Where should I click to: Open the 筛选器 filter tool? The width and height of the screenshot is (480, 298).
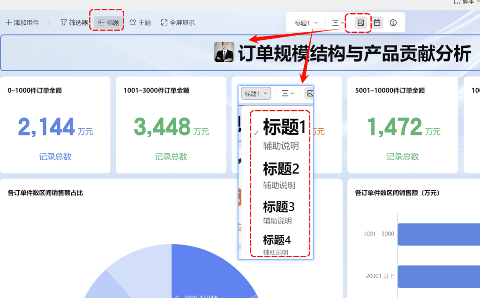[74, 22]
